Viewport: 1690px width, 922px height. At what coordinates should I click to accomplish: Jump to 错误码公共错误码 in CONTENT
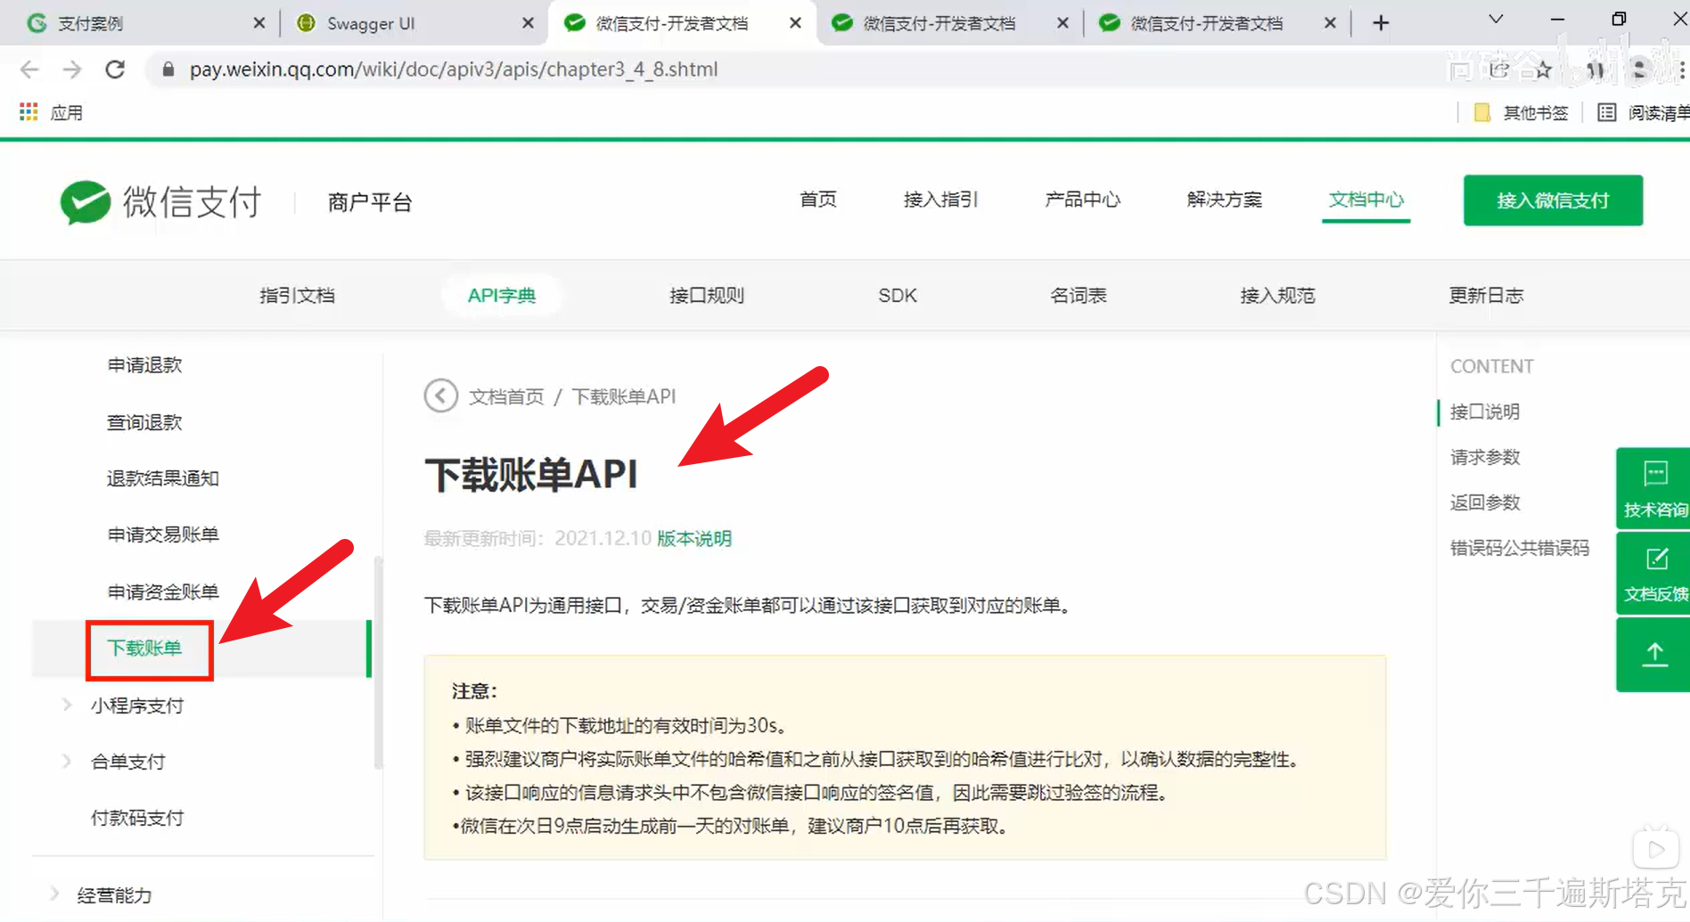1520,548
